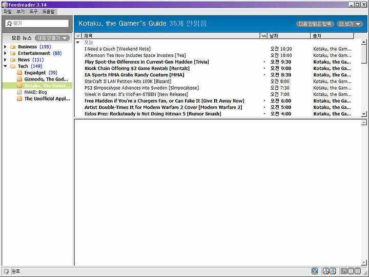Open 'Afternoon Tea Now Includes Space Invaders' article
This screenshot has height=277, width=369.
click(x=135, y=55)
